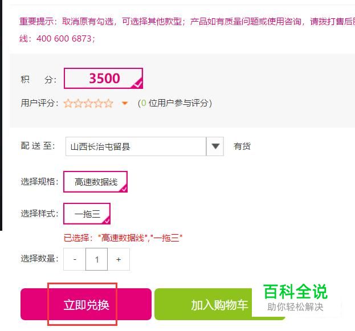Click the third rating star

point(88,104)
